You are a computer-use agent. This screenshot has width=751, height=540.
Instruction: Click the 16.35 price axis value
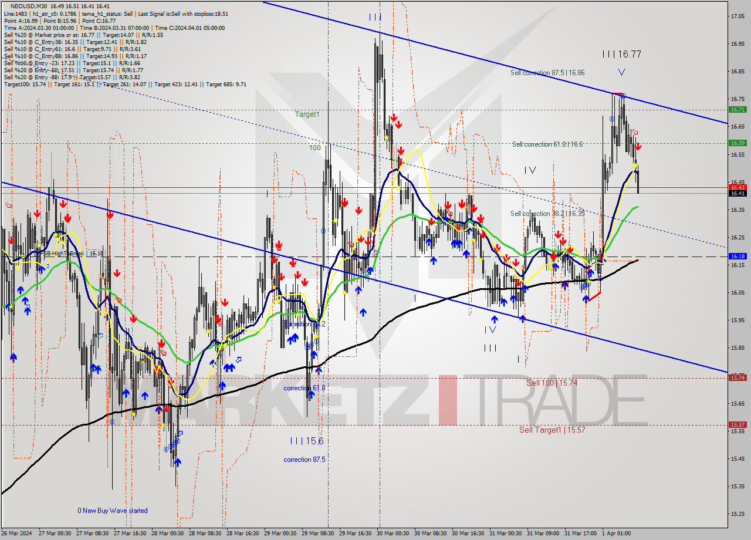click(738, 210)
